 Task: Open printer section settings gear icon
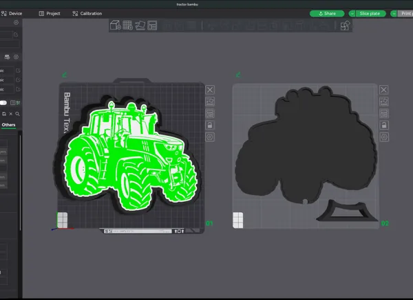[16, 23]
